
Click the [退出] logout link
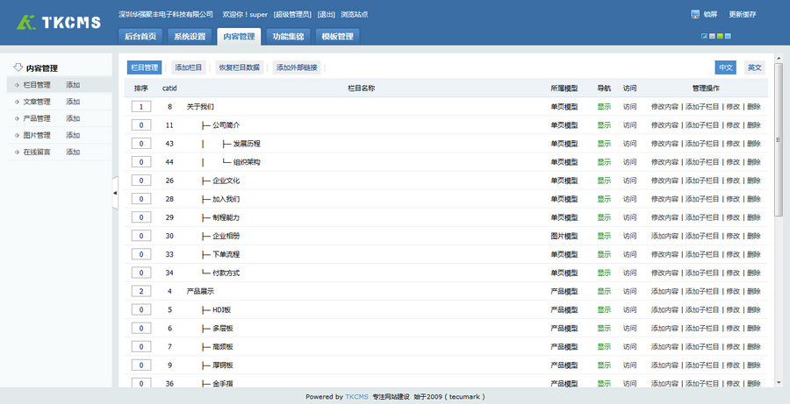point(326,15)
